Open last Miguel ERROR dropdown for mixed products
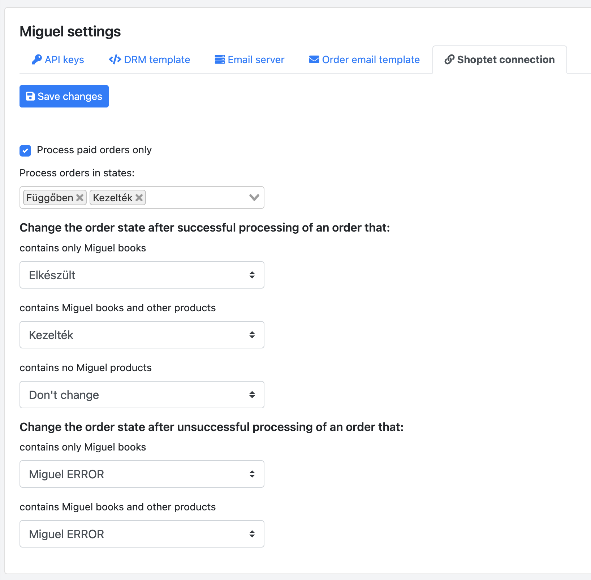The width and height of the screenshot is (591, 580). coord(142,534)
